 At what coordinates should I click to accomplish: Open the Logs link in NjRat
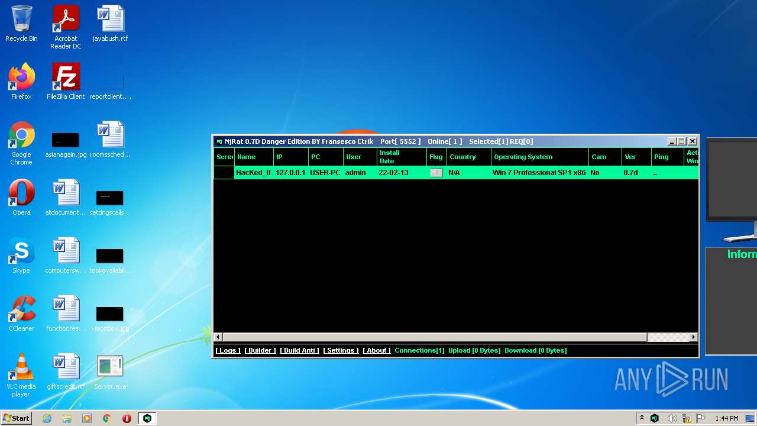point(228,350)
